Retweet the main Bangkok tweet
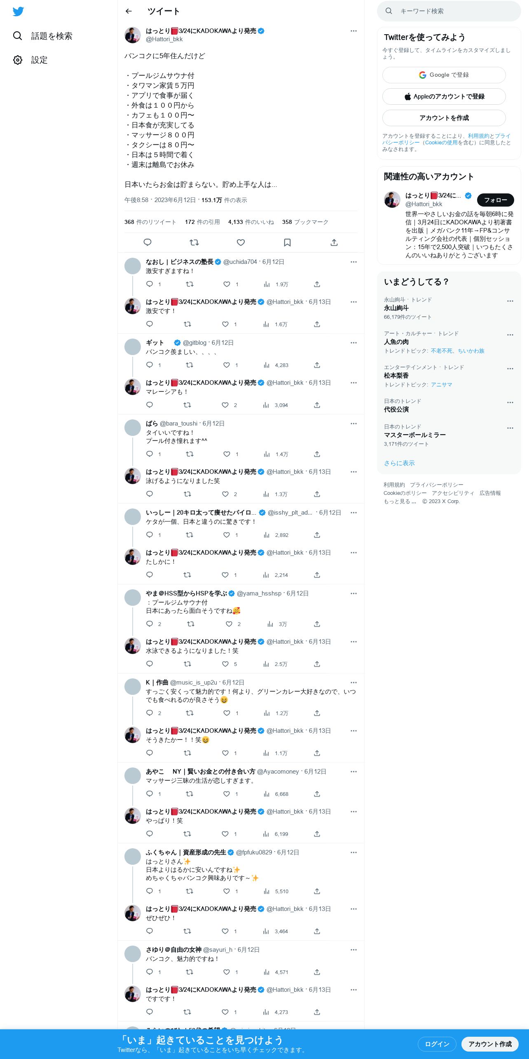Image resolution: width=529 pixels, height=1059 pixels. click(194, 242)
